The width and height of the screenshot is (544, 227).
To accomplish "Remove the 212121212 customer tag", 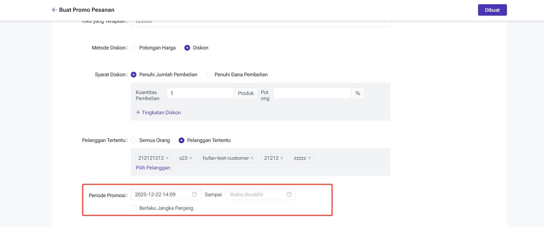I will [x=167, y=158].
